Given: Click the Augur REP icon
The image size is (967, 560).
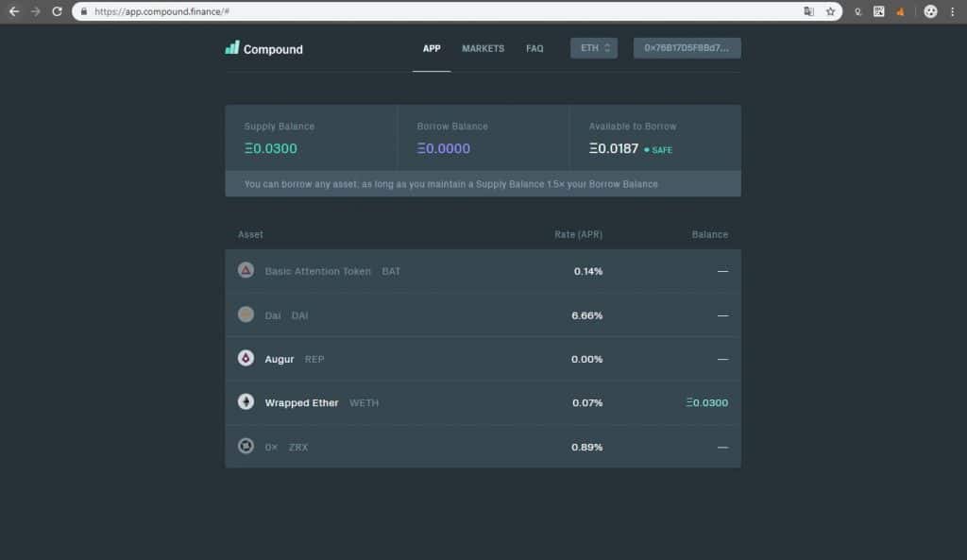Looking at the screenshot, I should [x=246, y=358].
